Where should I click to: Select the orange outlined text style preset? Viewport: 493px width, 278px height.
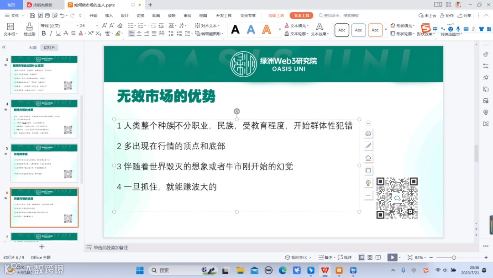pos(267,30)
